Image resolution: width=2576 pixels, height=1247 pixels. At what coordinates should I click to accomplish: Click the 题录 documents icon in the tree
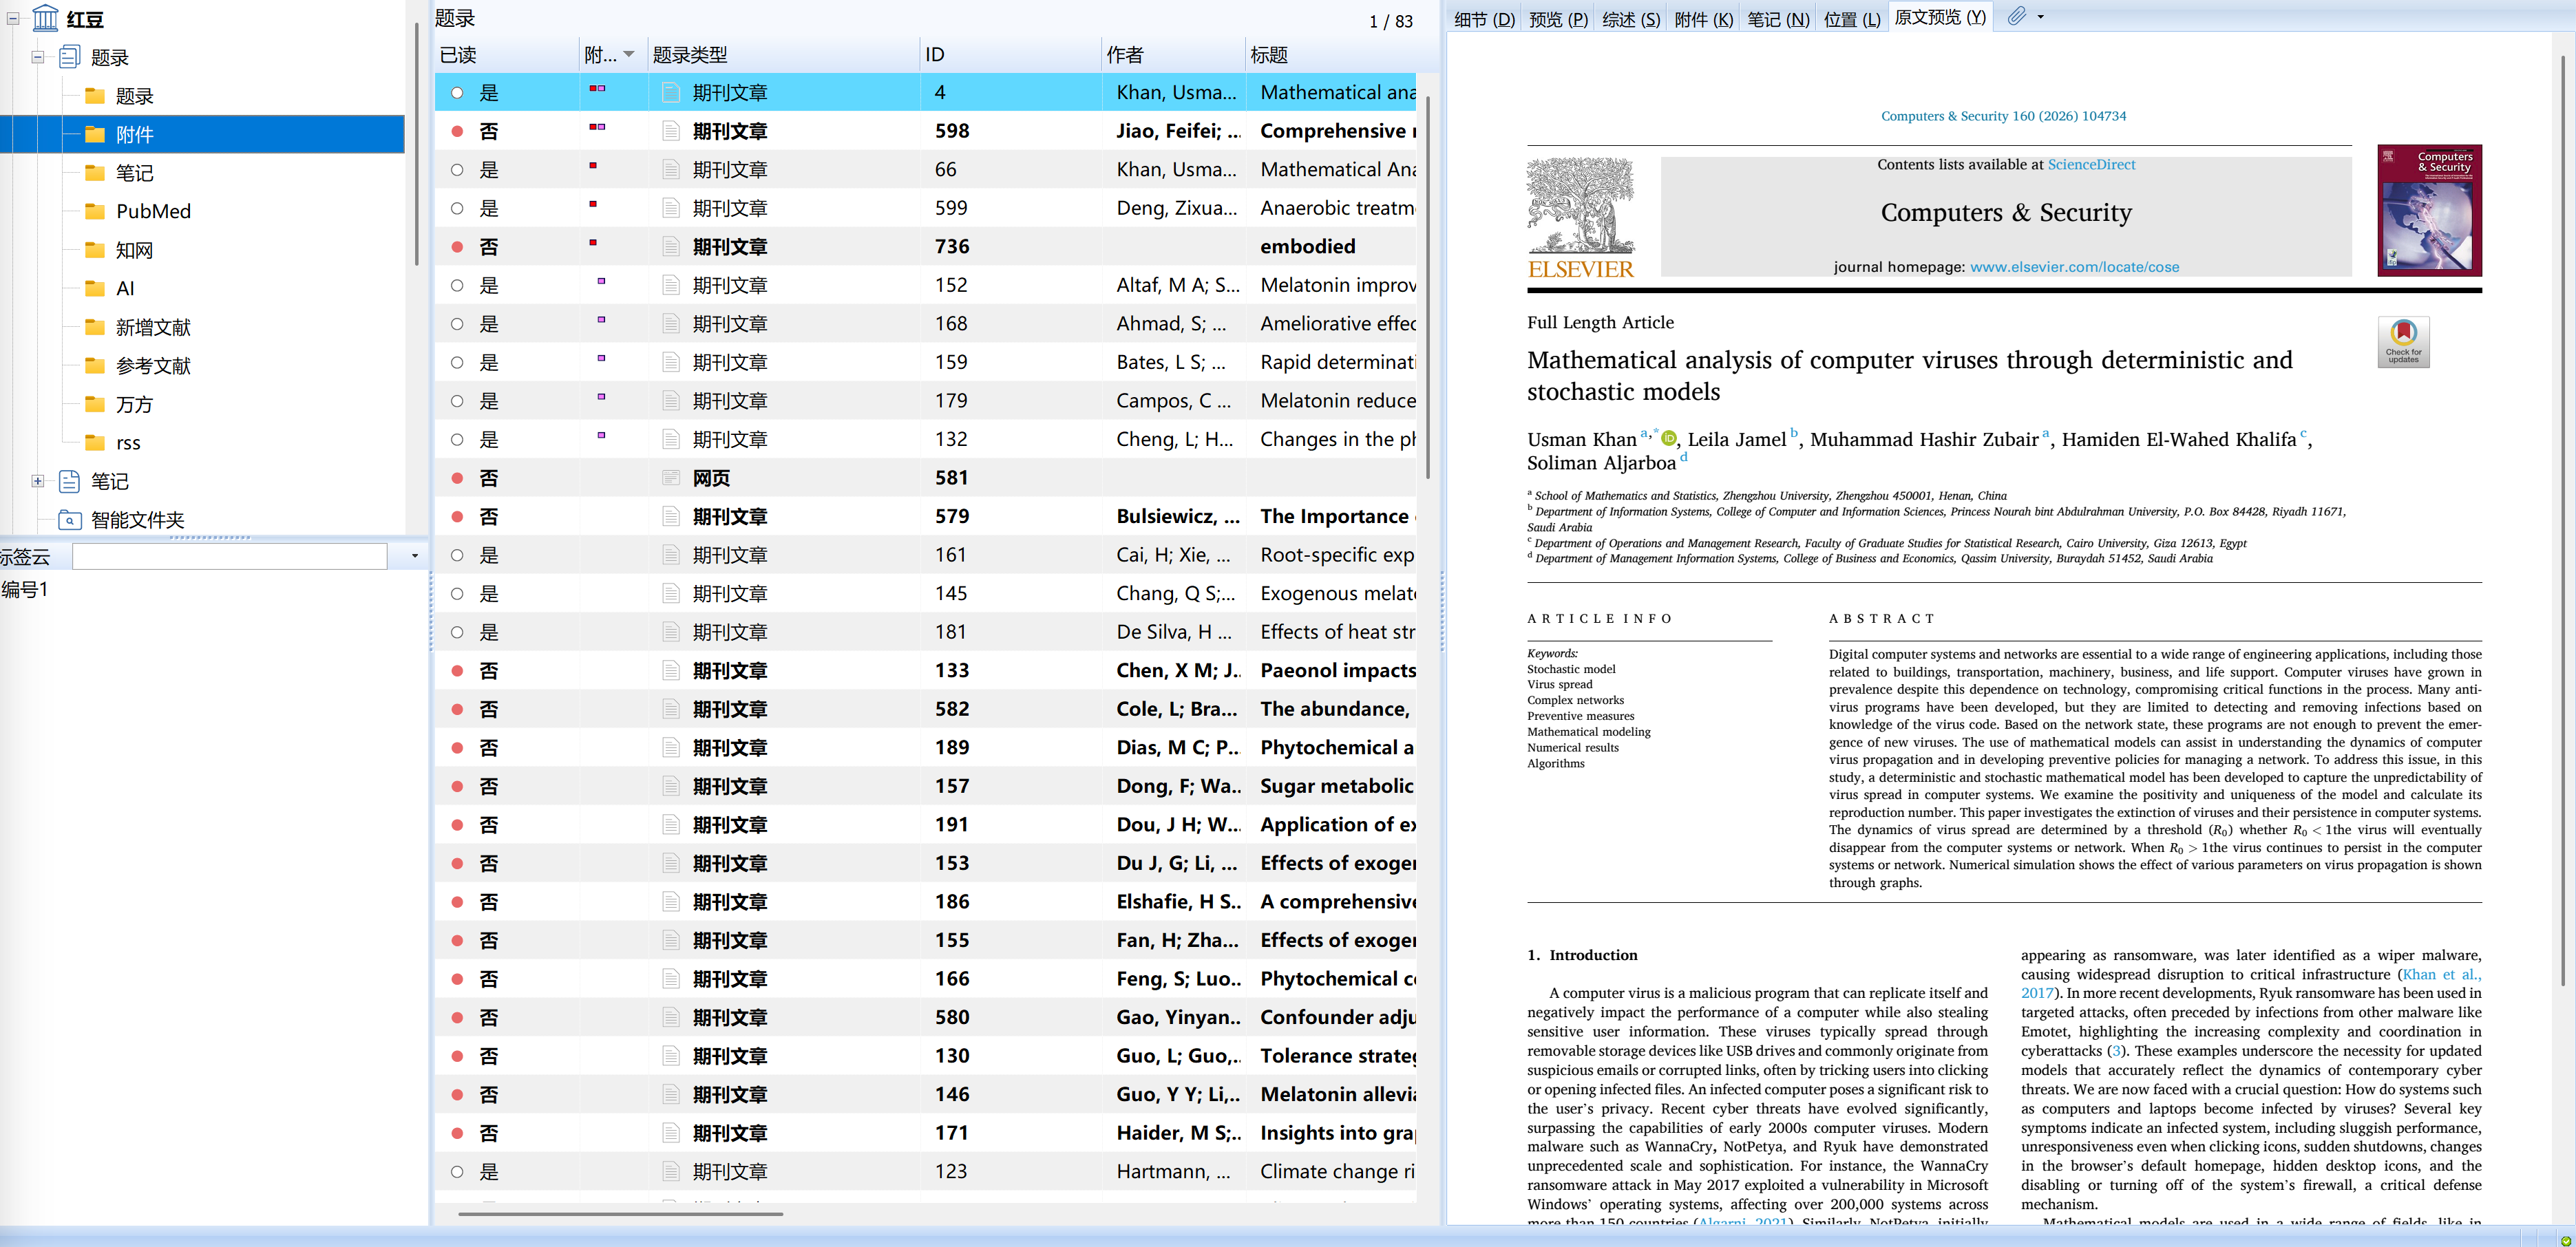tap(70, 57)
